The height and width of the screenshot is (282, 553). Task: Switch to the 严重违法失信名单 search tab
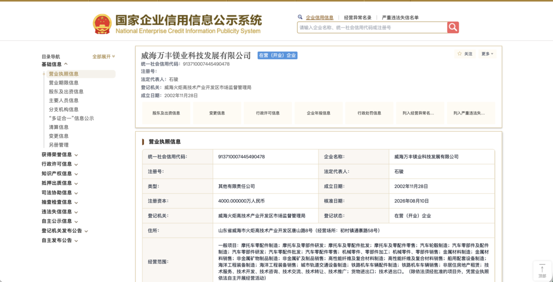(400, 17)
